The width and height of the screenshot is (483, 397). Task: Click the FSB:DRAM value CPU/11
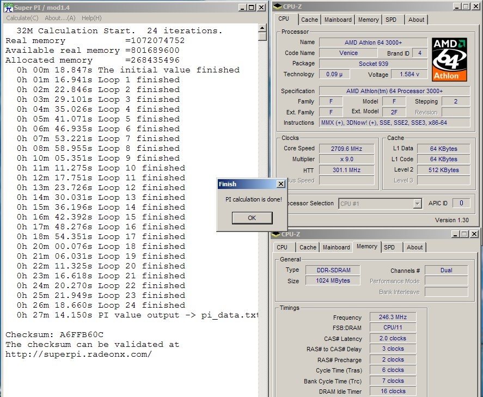[x=393, y=327]
